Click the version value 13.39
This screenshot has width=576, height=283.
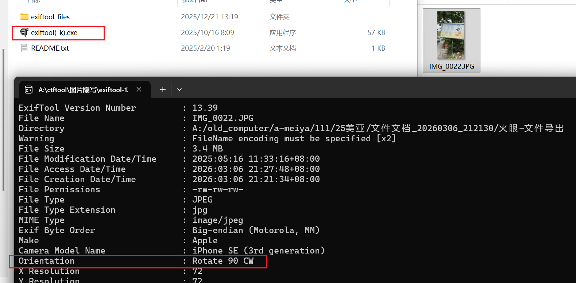tap(205, 108)
